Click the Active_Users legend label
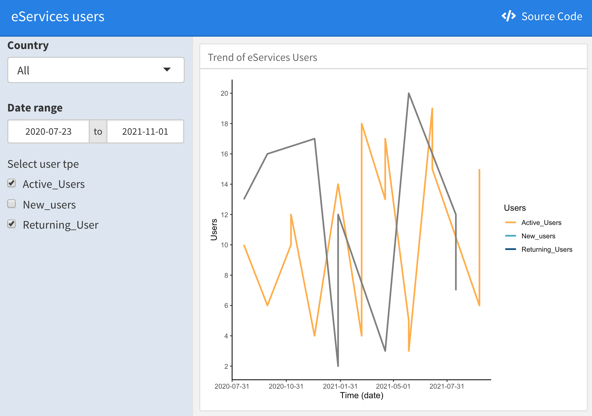592x416 pixels. coord(541,223)
